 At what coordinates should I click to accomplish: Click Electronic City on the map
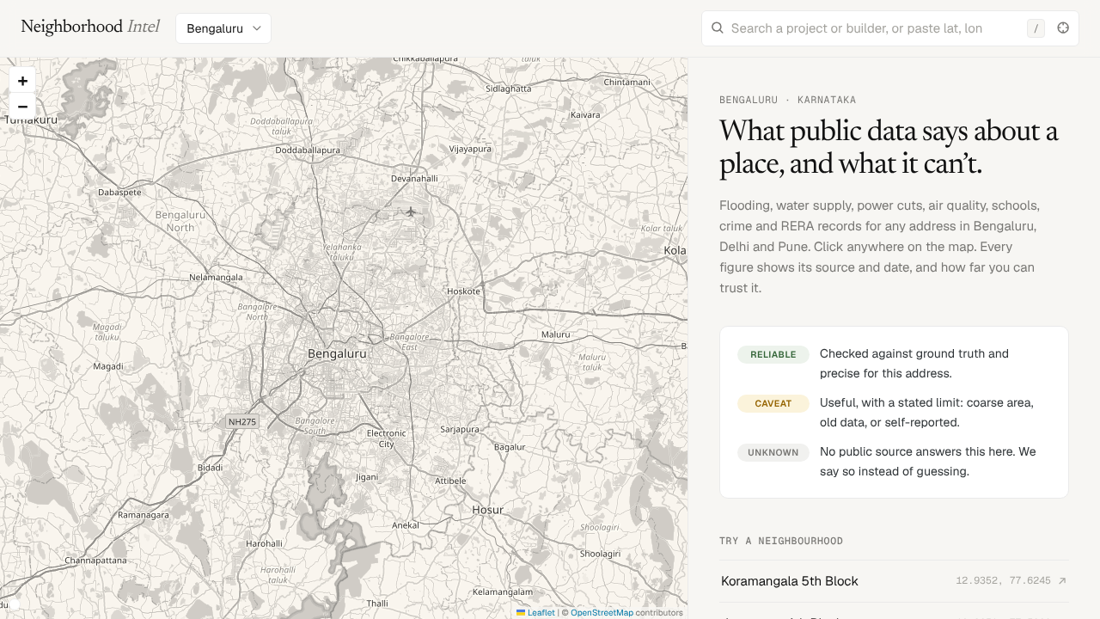click(x=386, y=438)
